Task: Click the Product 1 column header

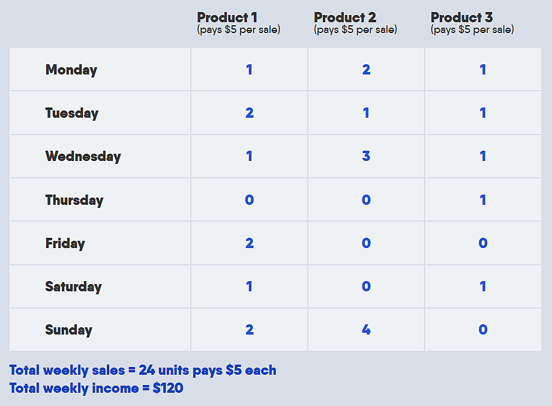Action: [238, 23]
